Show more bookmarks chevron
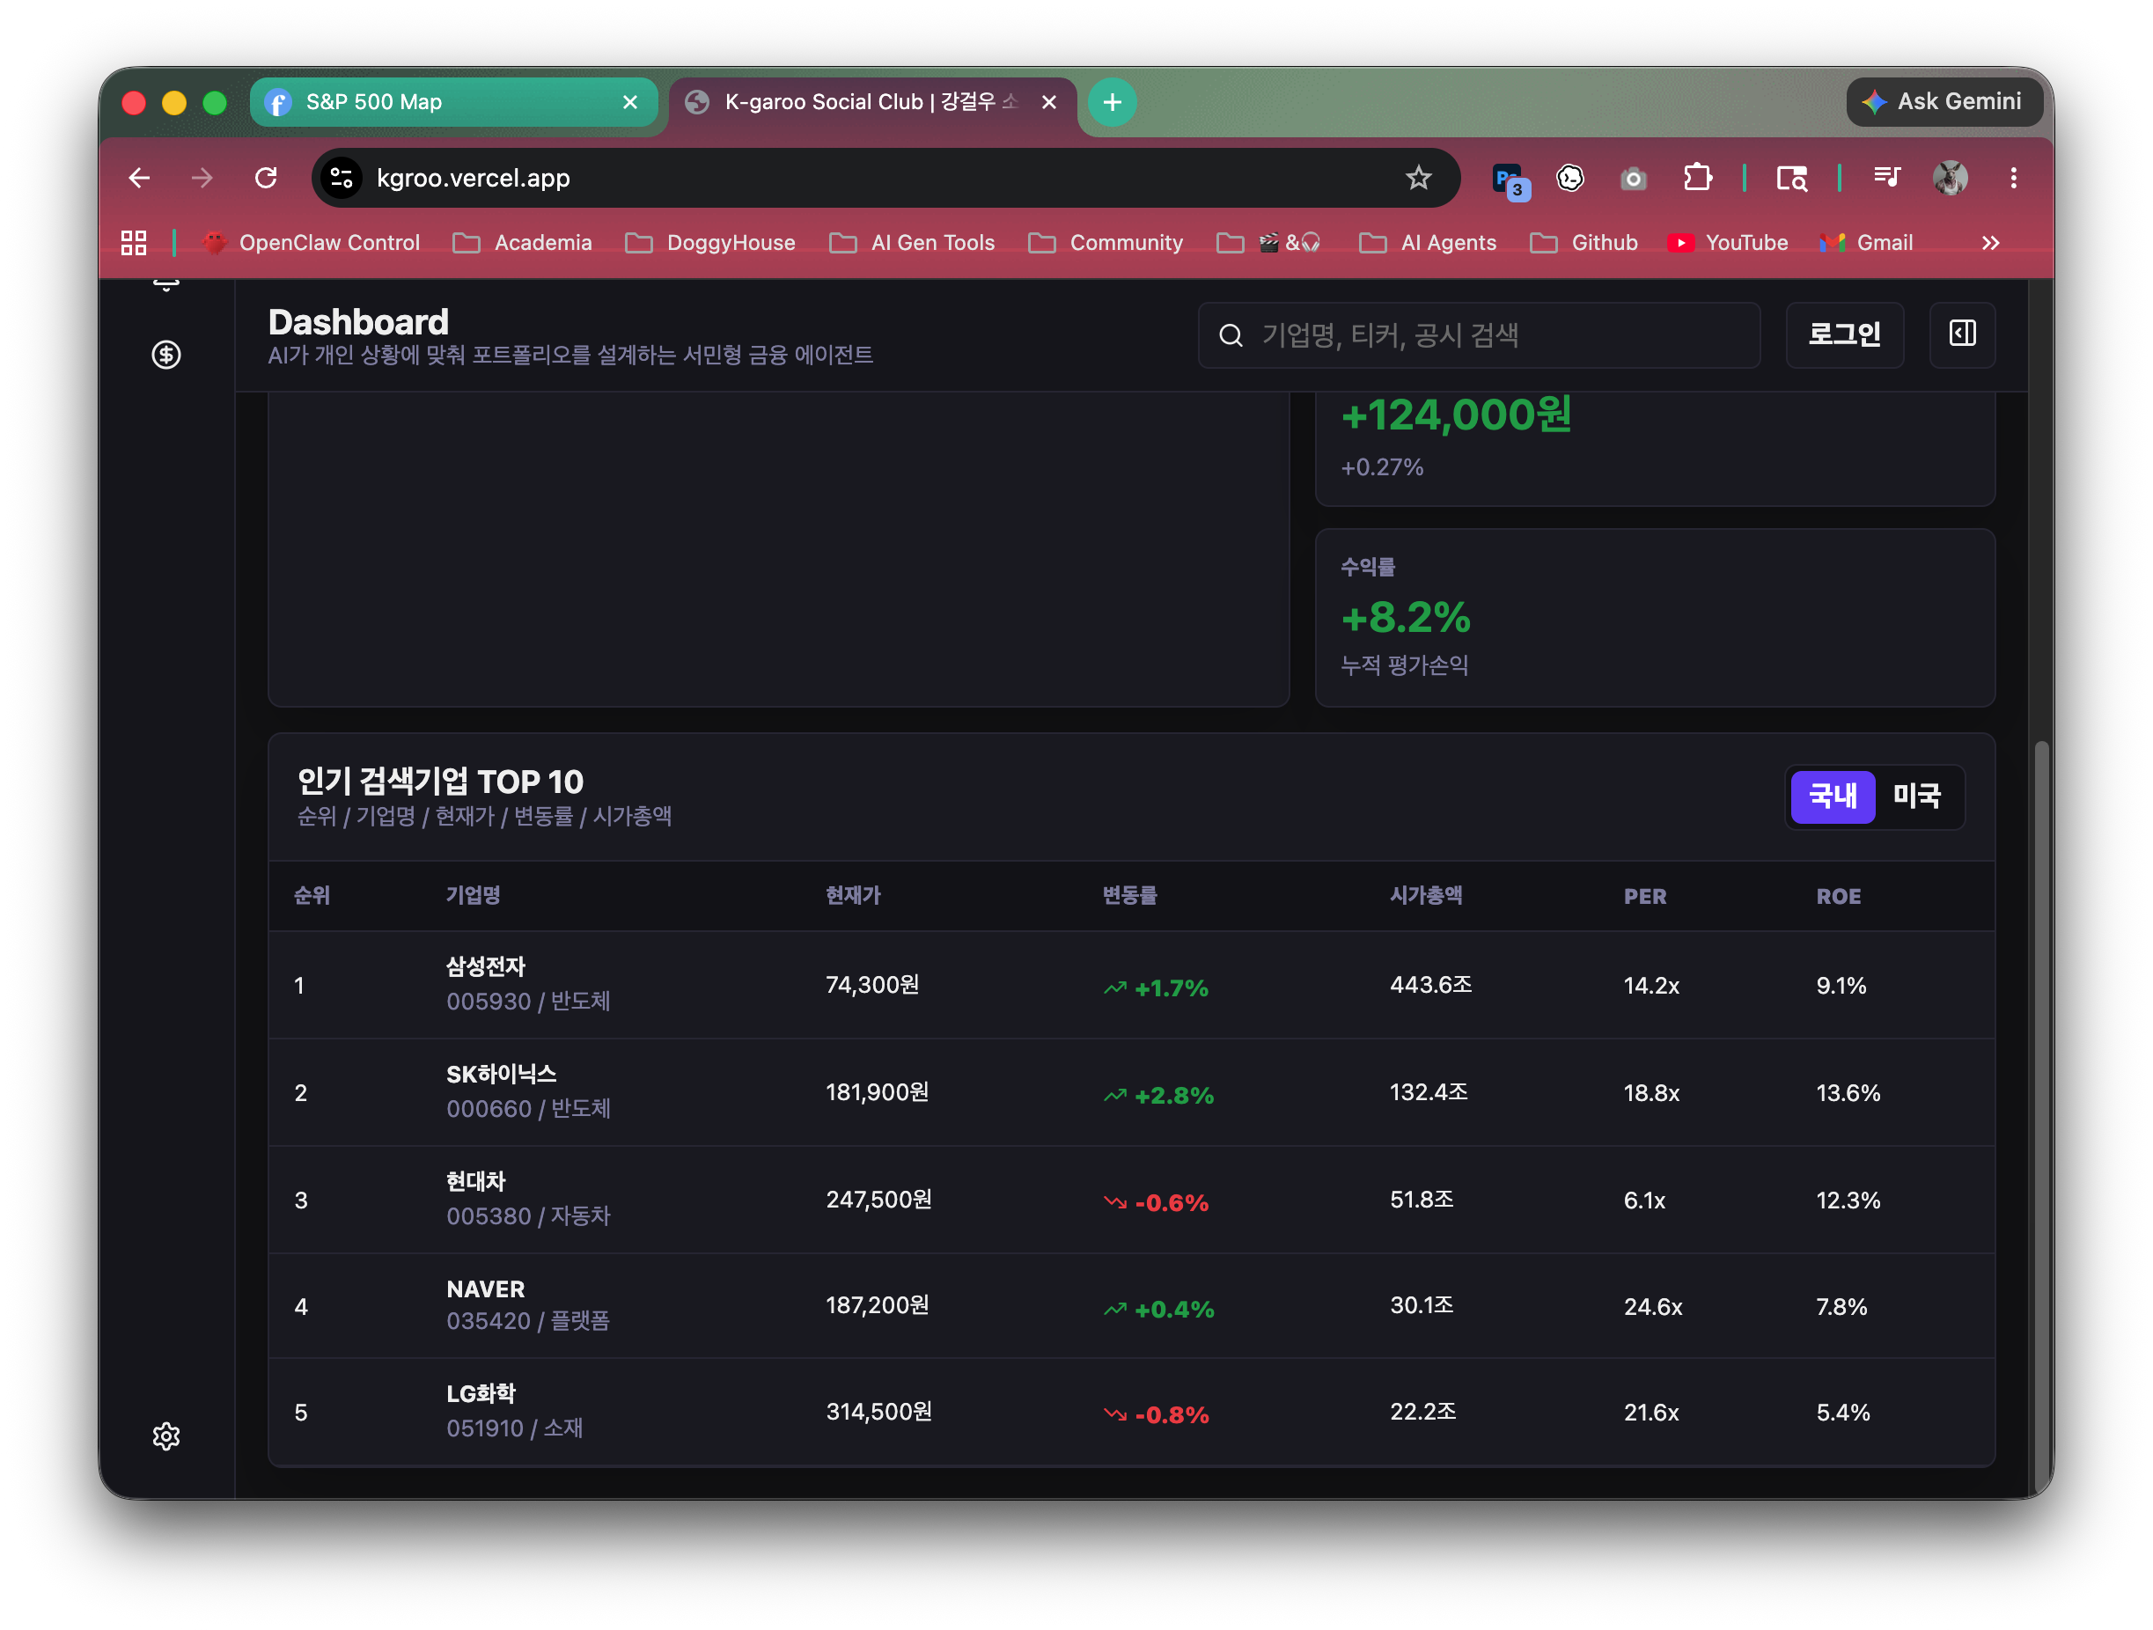The height and width of the screenshot is (1630, 2153). (x=1990, y=243)
